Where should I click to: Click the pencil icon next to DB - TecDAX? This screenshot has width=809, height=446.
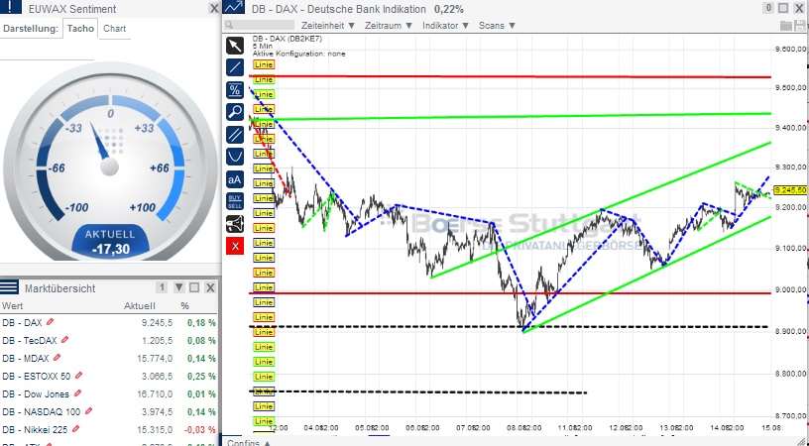coord(65,340)
